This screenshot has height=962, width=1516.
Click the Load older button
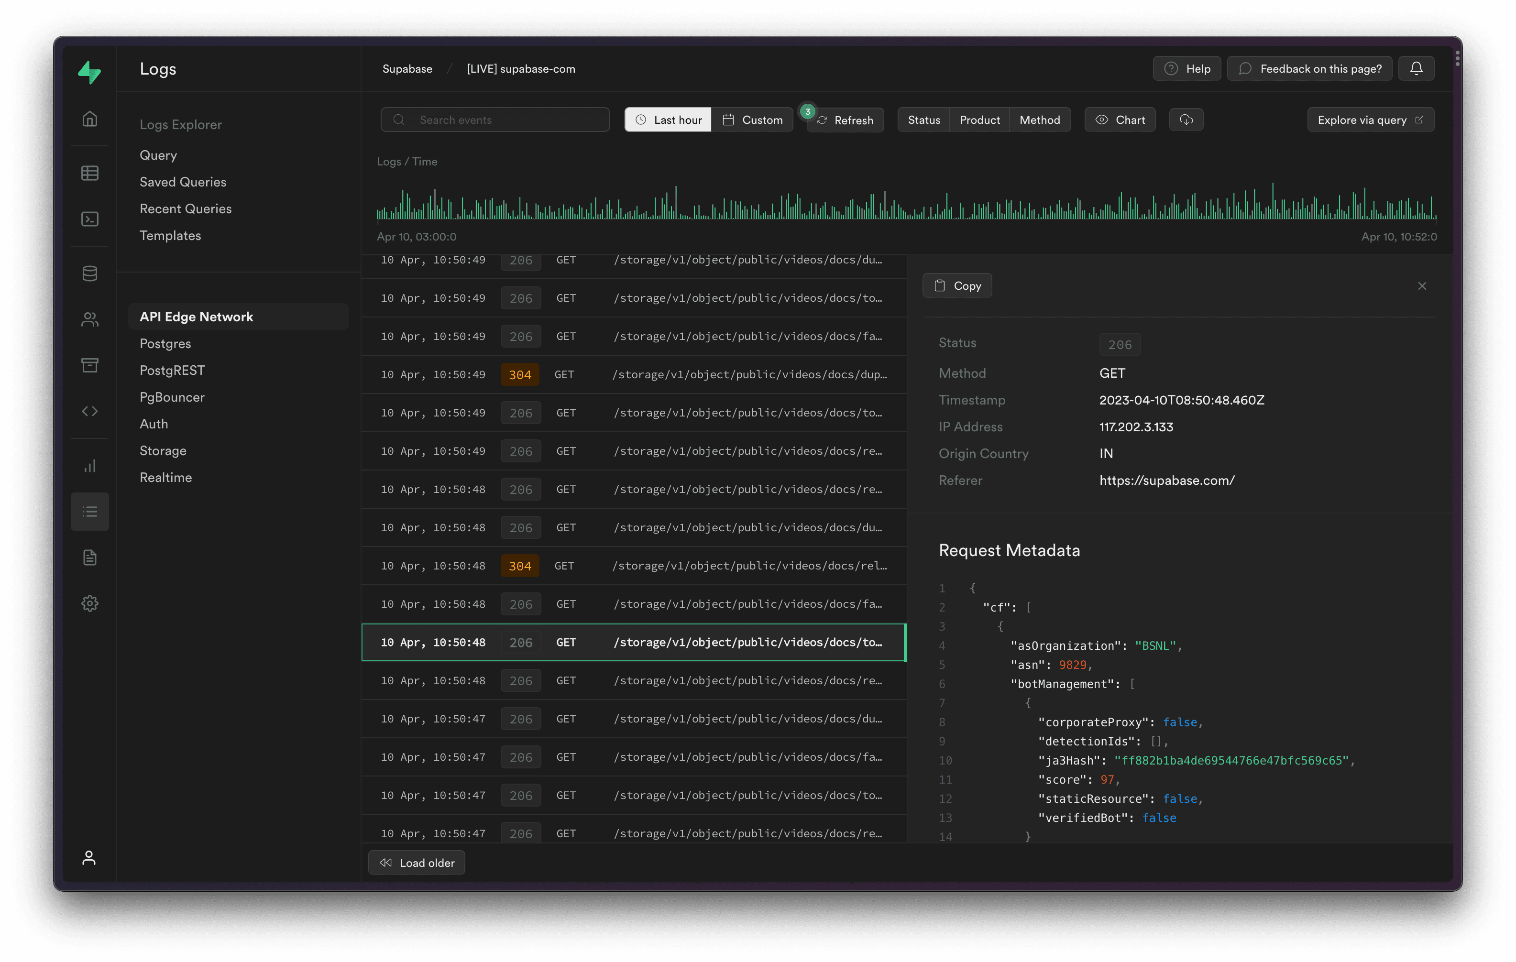pos(416,863)
